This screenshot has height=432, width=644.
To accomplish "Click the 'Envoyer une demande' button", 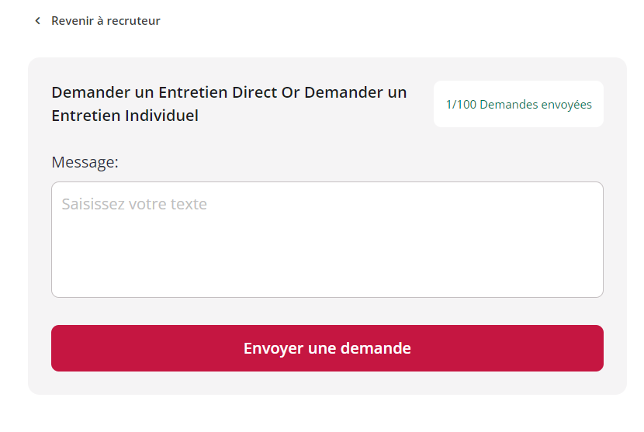I will pyautogui.click(x=327, y=348).
